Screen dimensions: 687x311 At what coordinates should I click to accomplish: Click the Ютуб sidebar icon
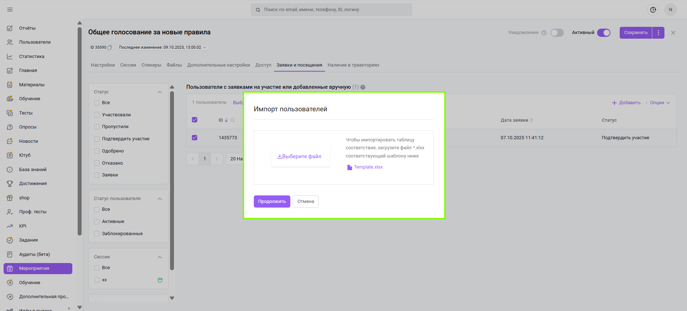coord(10,155)
